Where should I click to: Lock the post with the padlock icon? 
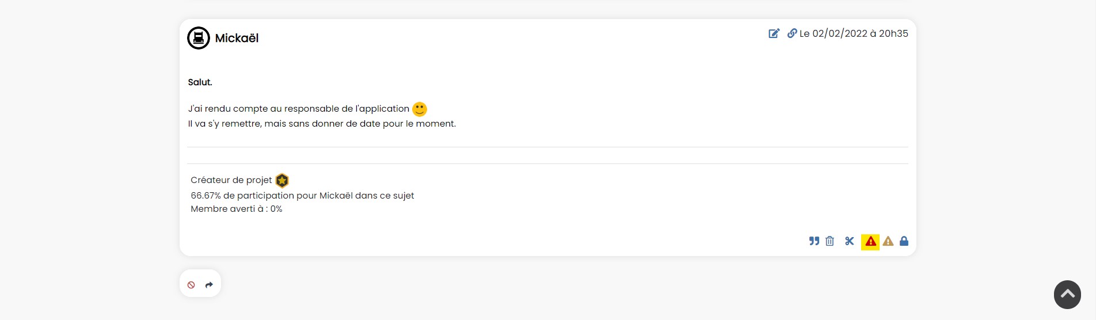[x=904, y=241]
